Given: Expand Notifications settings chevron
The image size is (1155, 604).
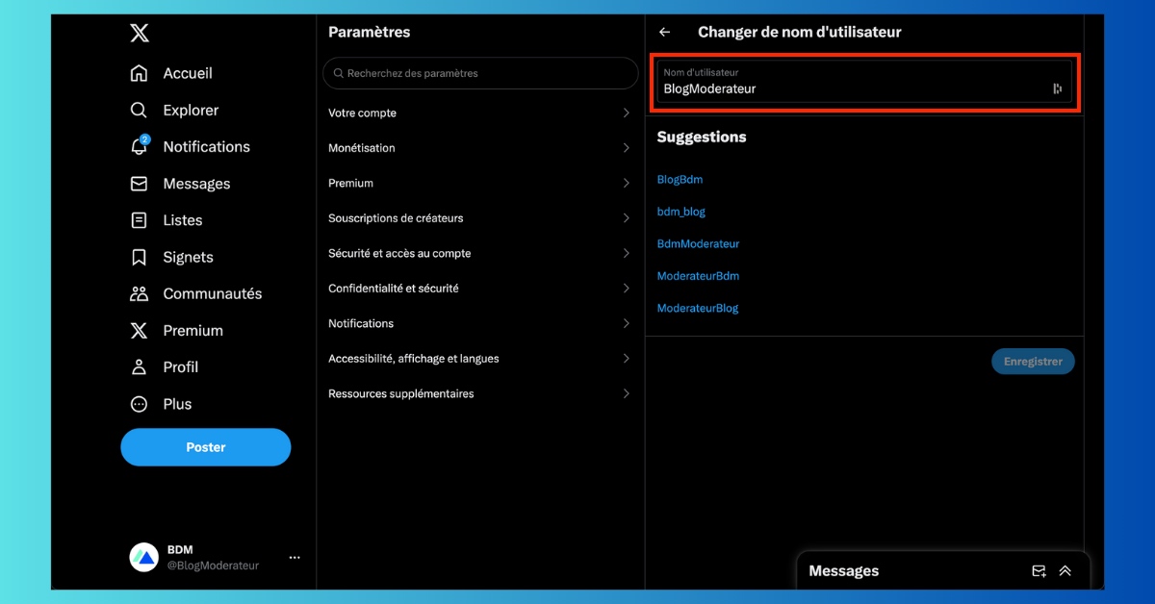Looking at the screenshot, I should coord(626,323).
